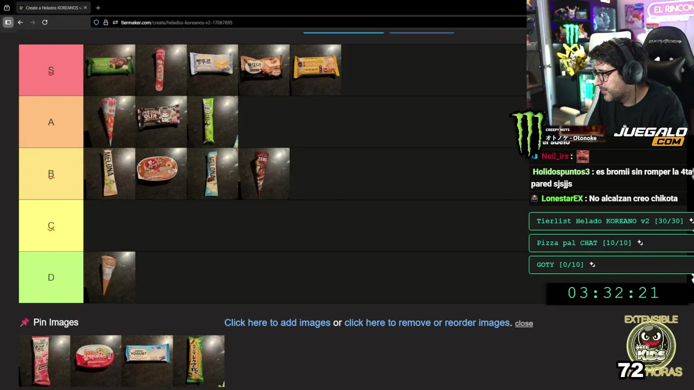Select the Greek Yogurt bar in image pool
Viewport: 694px width, 390px height.
[147, 361]
